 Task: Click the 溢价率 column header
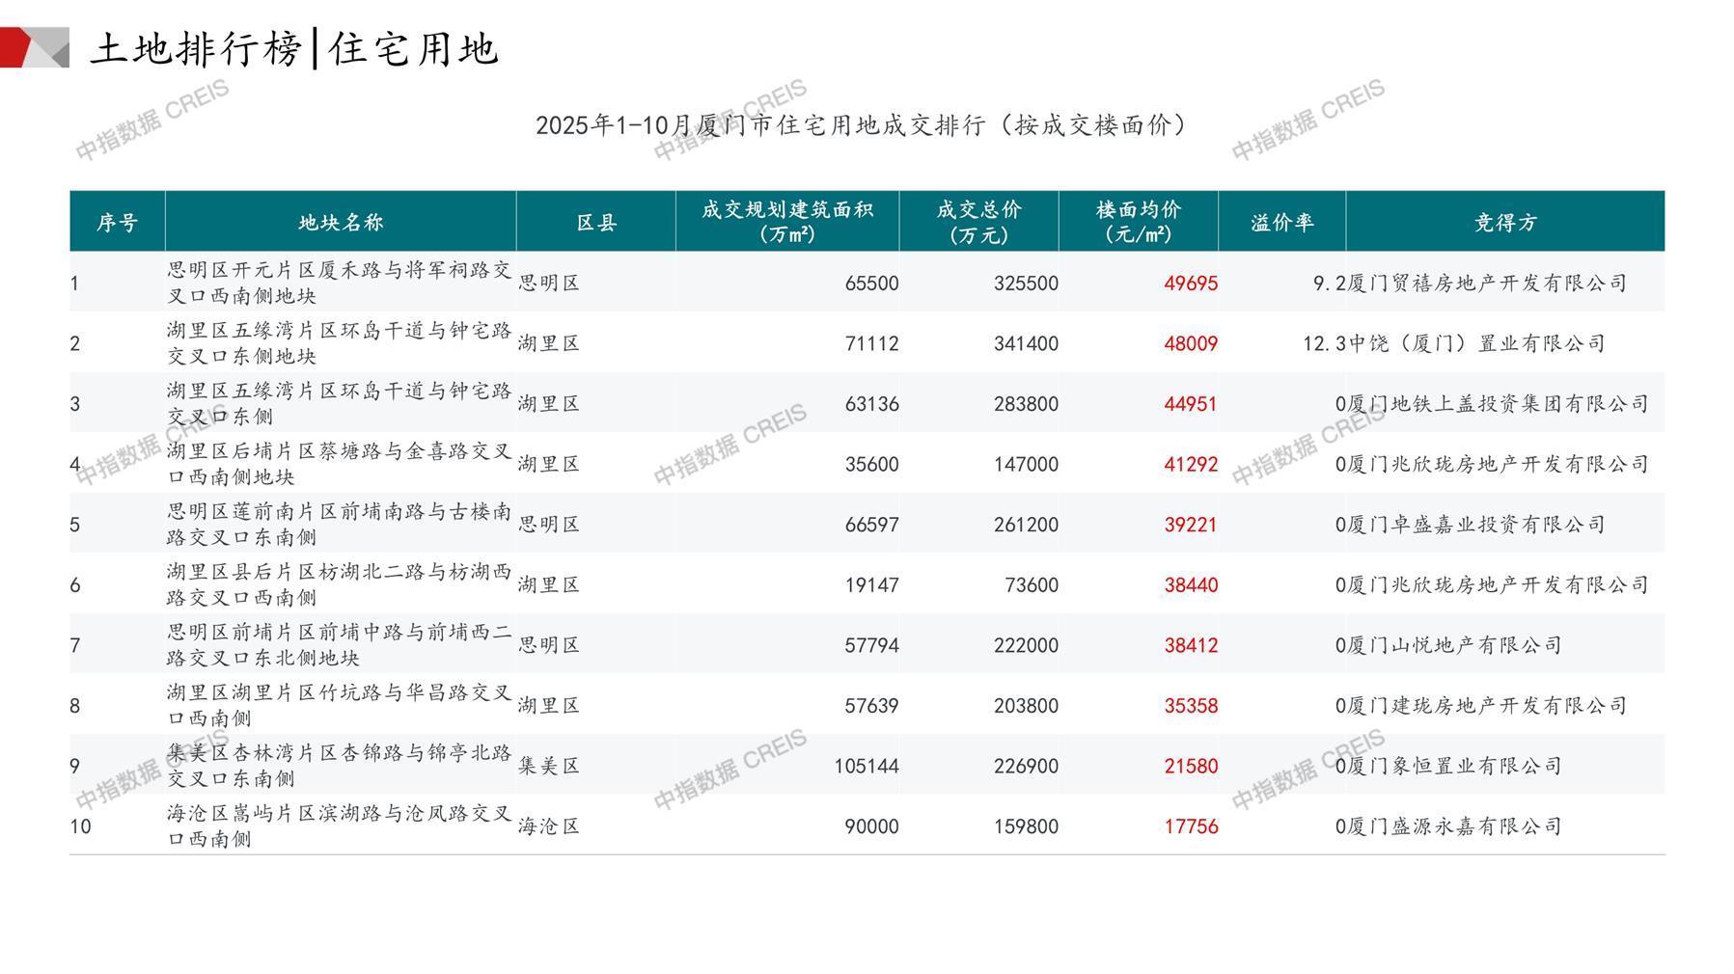tap(1281, 223)
